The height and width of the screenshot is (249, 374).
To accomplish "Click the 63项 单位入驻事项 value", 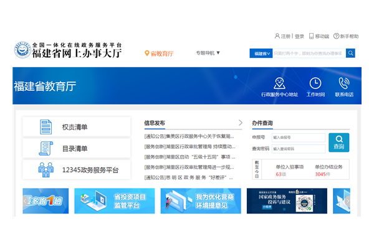I will [280, 174].
